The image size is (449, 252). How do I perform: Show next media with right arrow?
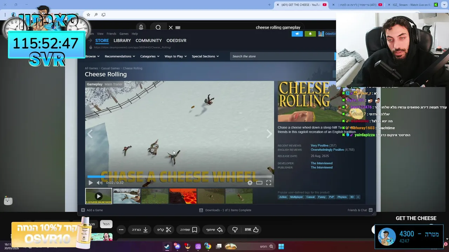click(269, 134)
